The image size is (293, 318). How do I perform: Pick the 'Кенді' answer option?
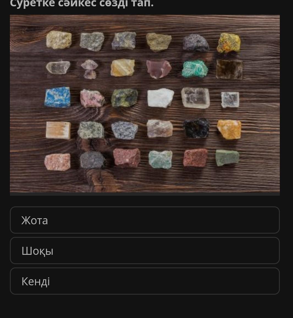(x=145, y=281)
